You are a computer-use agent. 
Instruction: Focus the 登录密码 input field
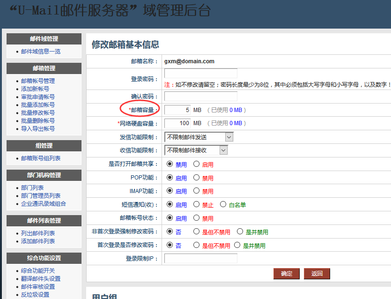pos(200,74)
